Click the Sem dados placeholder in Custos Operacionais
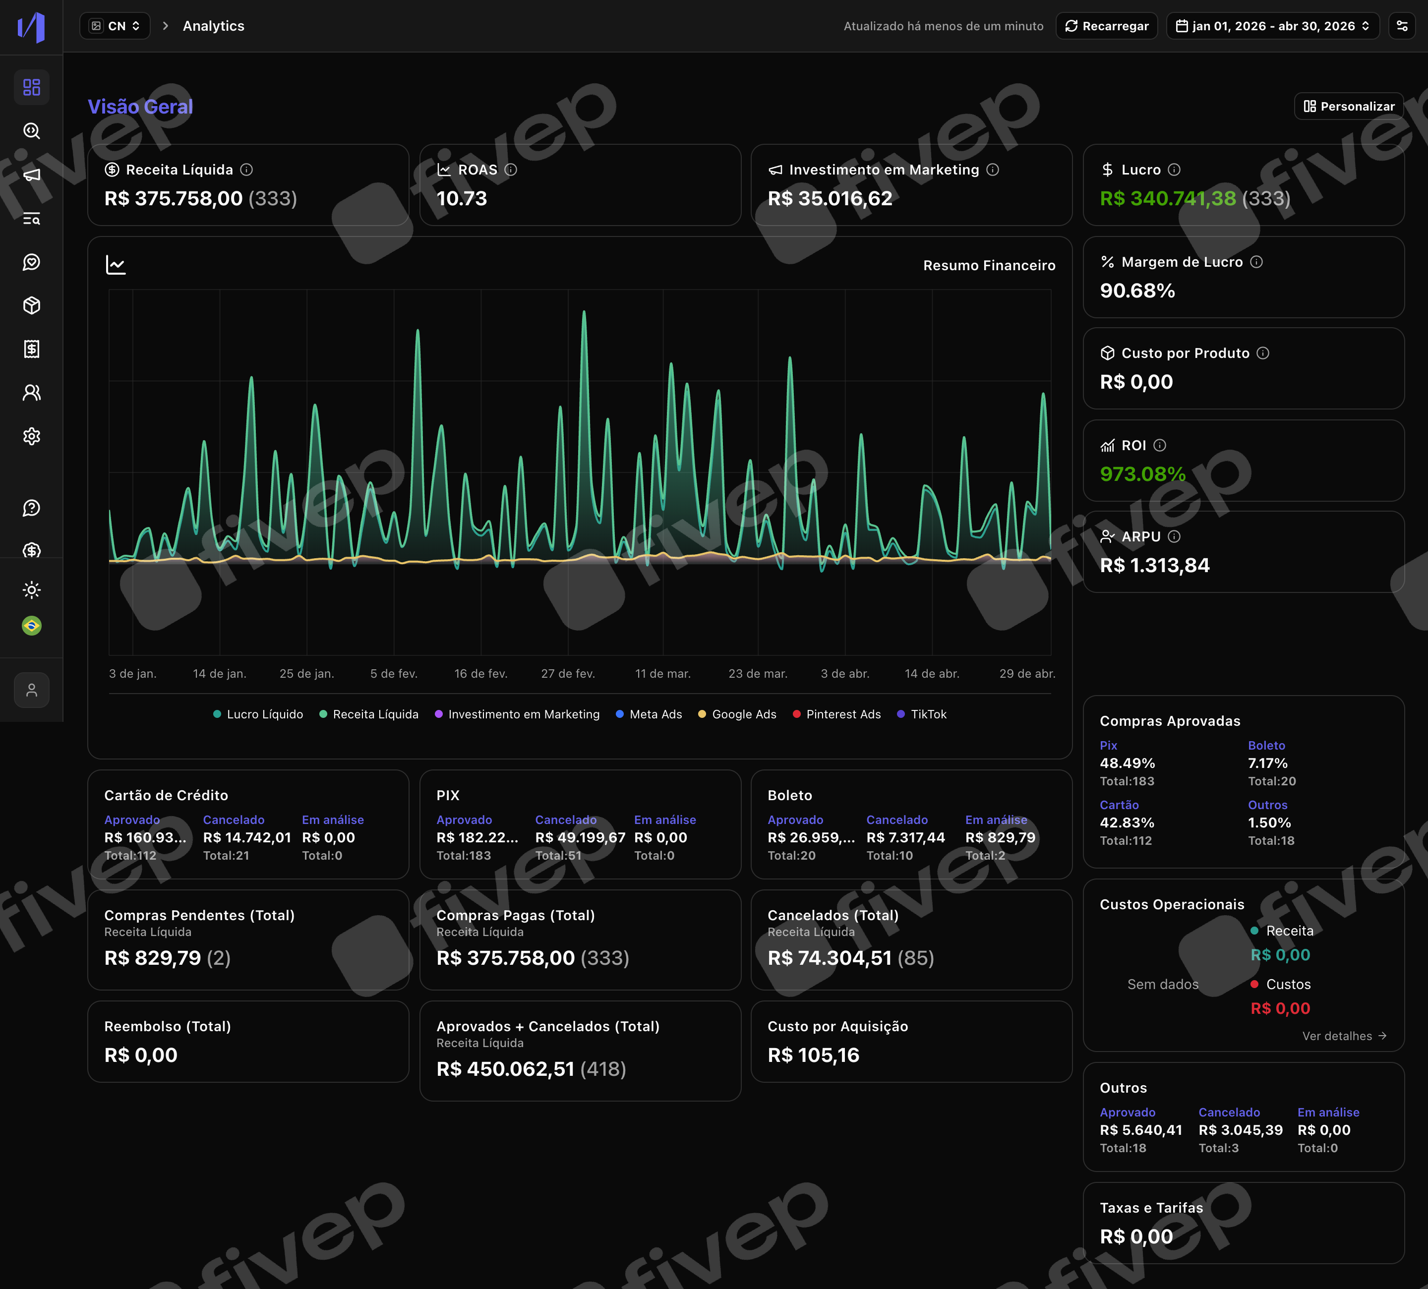The image size is (1428, 1289). (x=1162, y=985)
